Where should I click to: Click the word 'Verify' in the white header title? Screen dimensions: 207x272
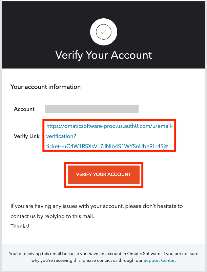tap(69, 55)
